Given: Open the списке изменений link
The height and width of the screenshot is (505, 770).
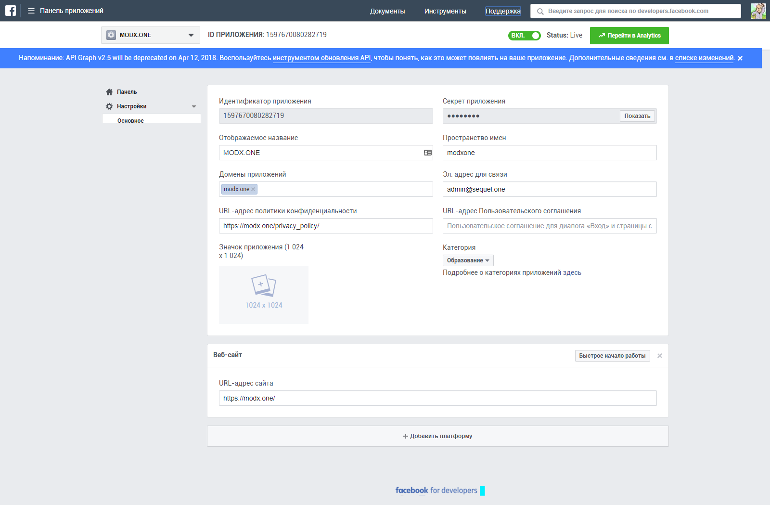Looking at the screenshot, I should coord(705,58).
